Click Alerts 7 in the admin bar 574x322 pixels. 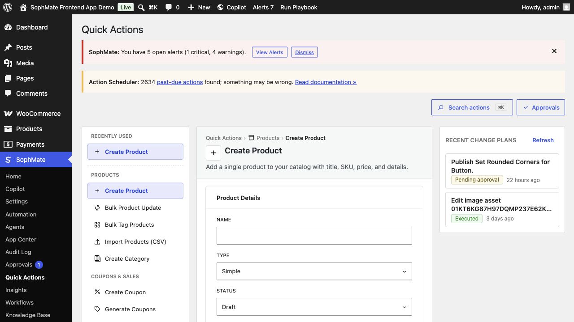(263, 7)
